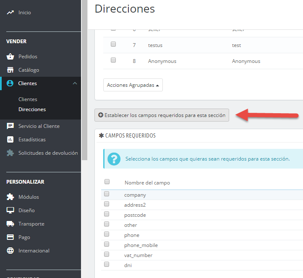The image size is (303, 278).
Task: Click the Pago credit card icon
Action: pos(10,237)
